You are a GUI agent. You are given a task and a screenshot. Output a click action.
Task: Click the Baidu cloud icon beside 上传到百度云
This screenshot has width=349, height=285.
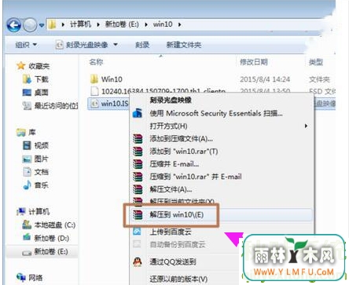[x=137, y=232]
